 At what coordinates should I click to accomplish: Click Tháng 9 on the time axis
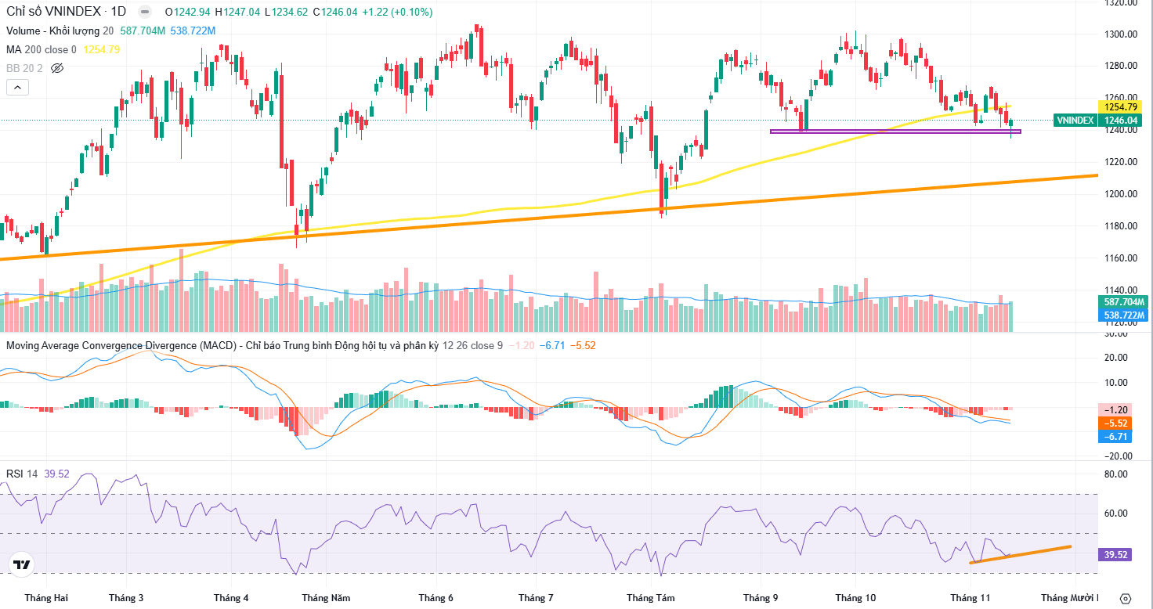tap(761, 597)
